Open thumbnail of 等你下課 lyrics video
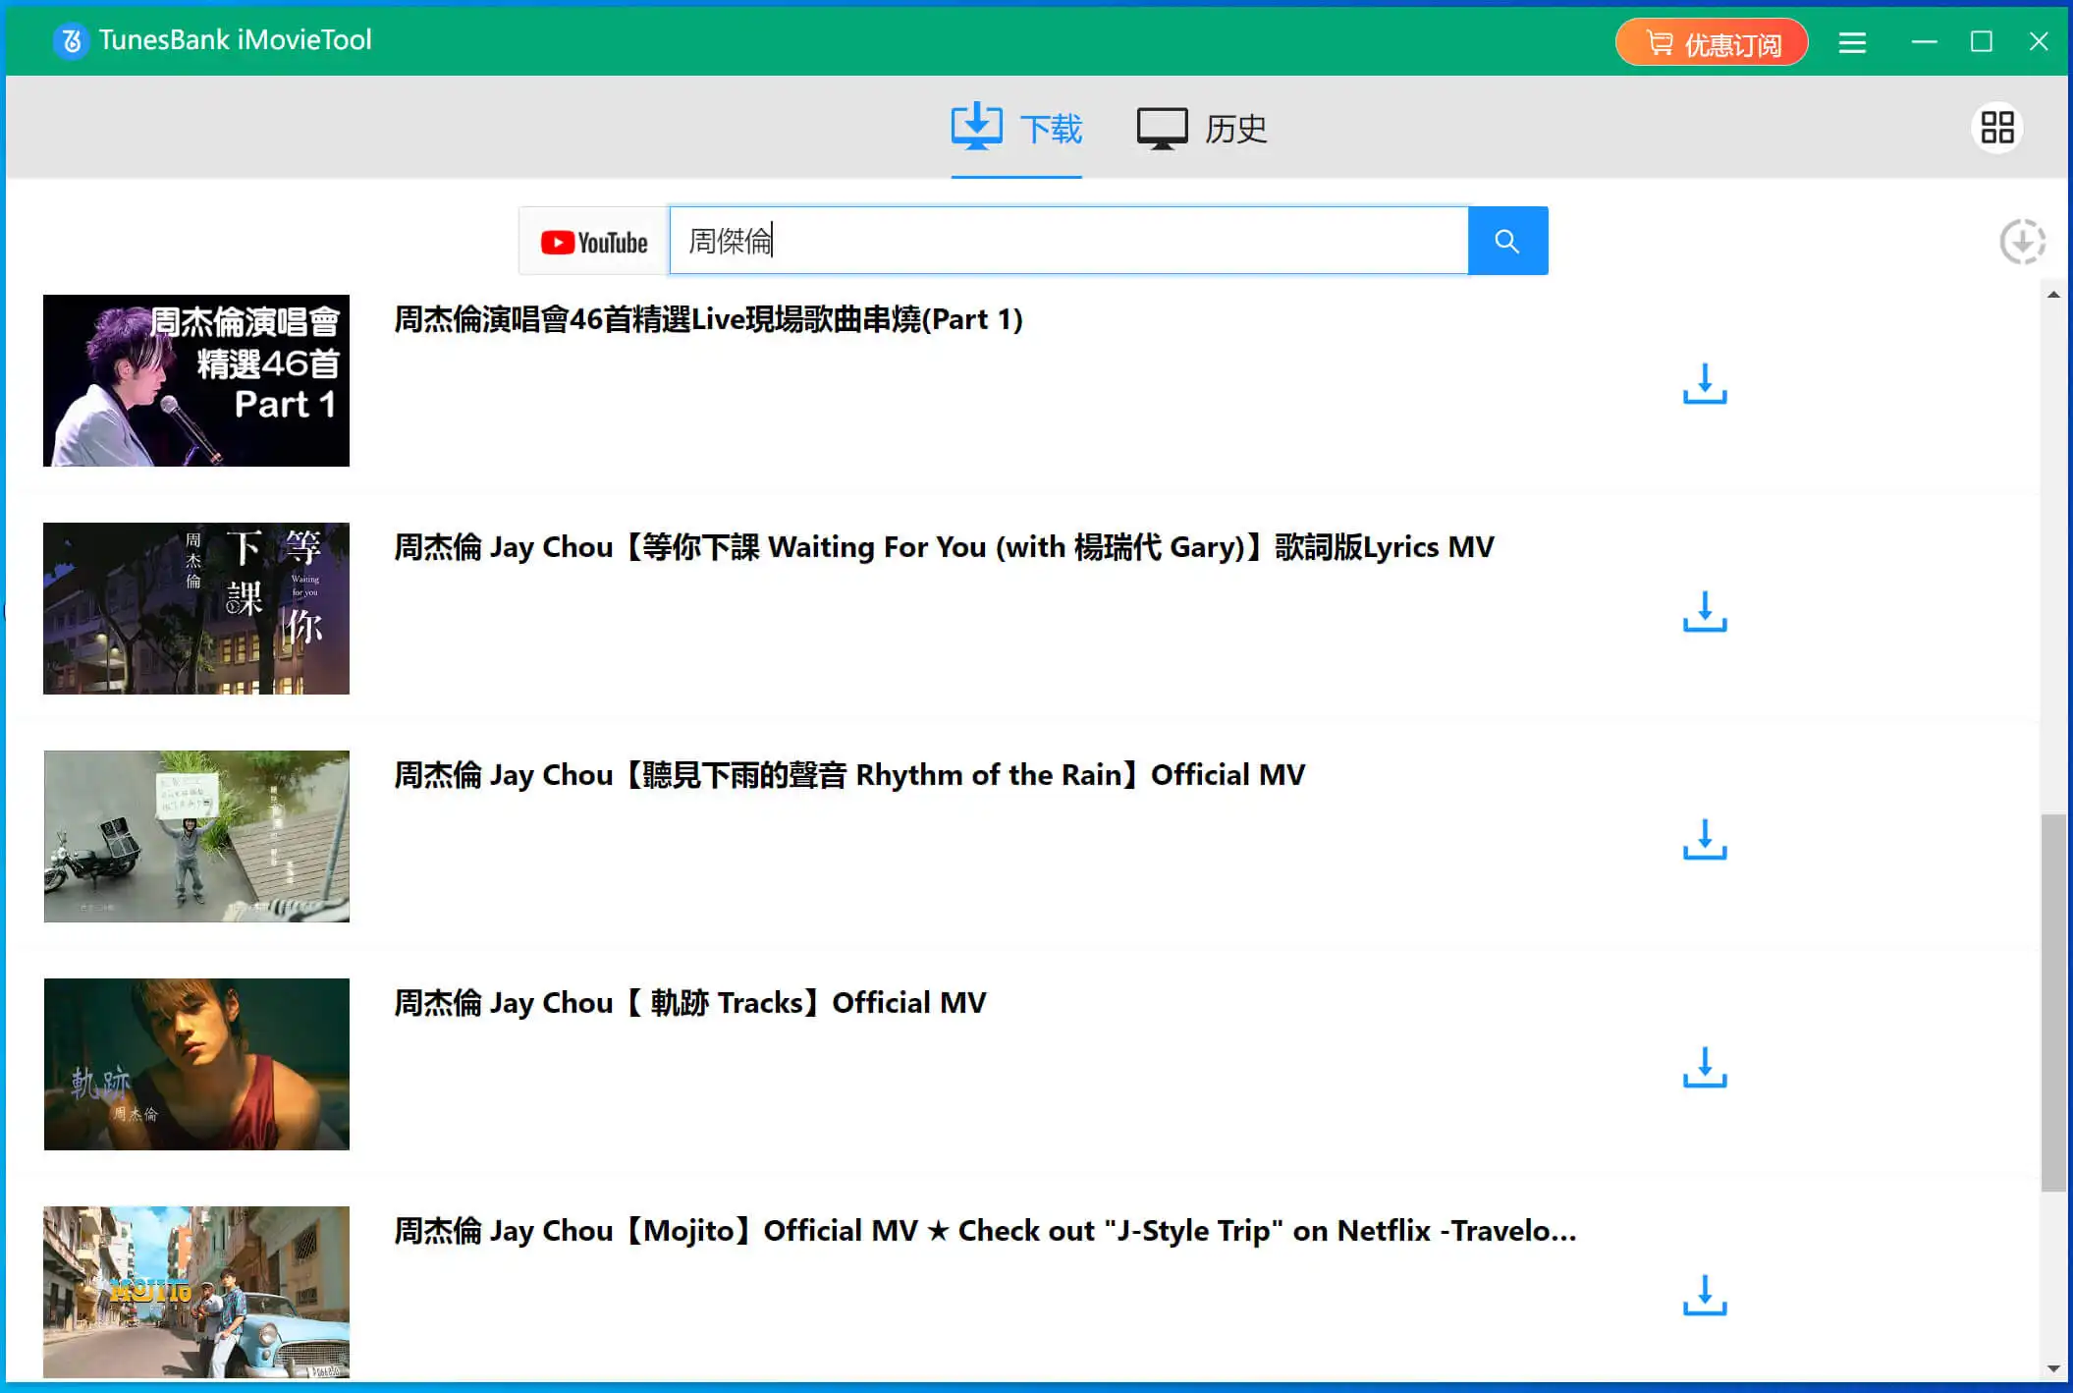 click(196, 608)
